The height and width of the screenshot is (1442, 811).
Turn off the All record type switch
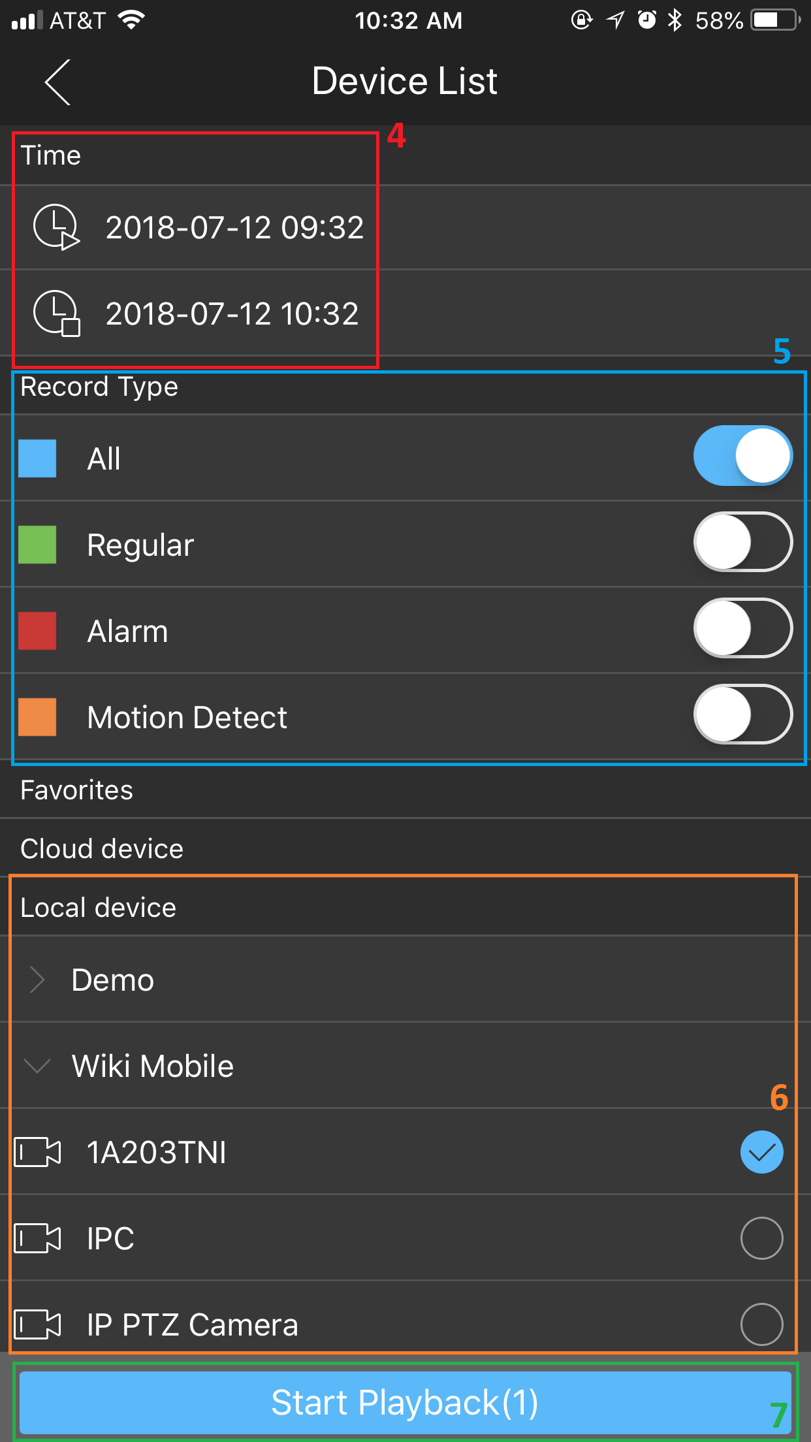(742, 456)
